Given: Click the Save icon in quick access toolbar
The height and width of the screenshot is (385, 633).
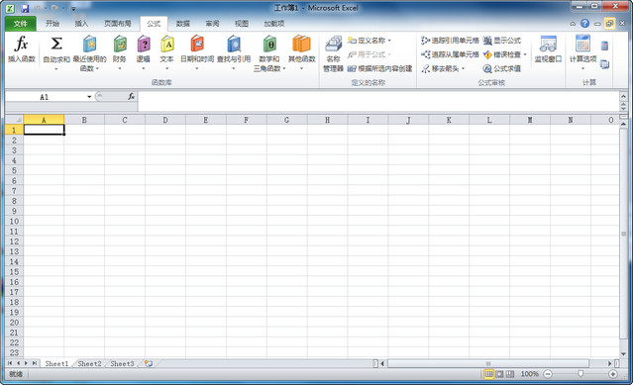Looking at the screenshot, I should [25, 8].
